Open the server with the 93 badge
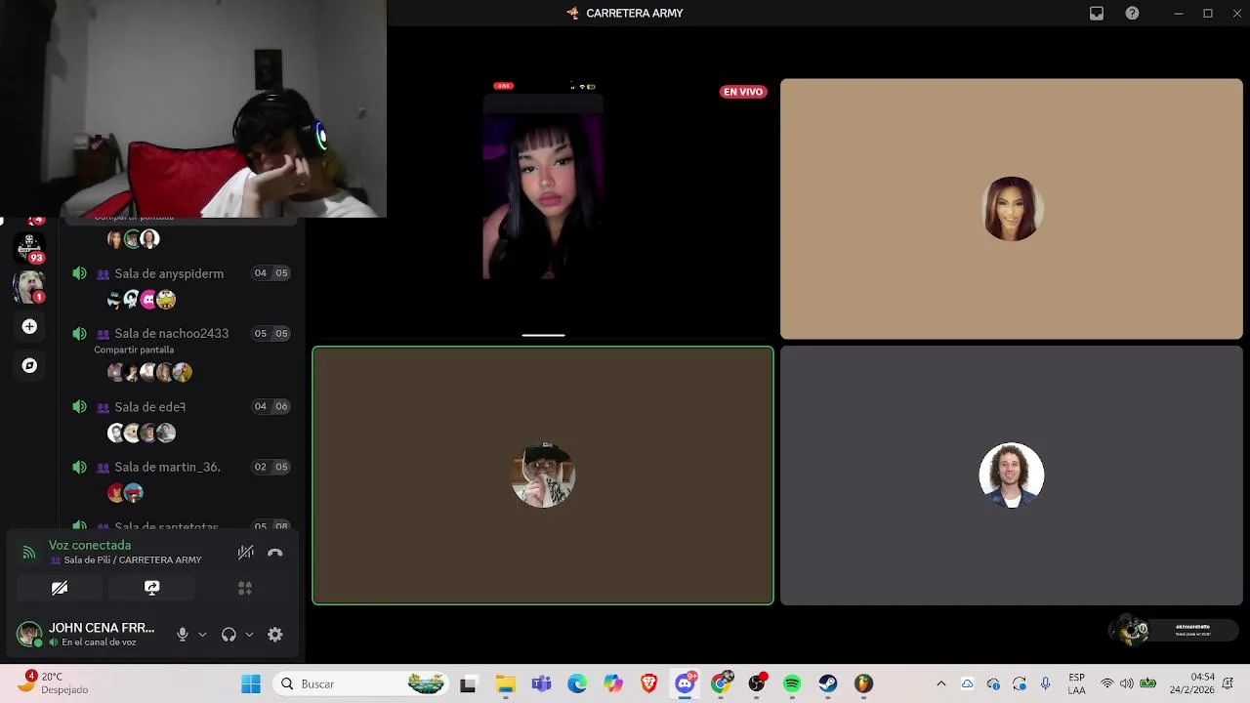This screenshot has width=1250, height=703. (x=29, y=247)
